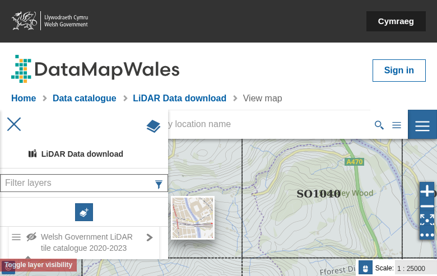Click zoom to full extent icon

tap(427, 220)
